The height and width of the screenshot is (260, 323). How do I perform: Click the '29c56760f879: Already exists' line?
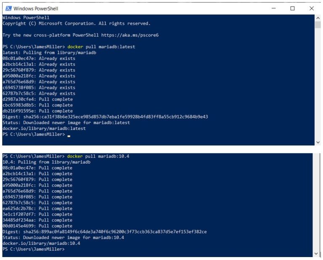[x=39, y=70]
